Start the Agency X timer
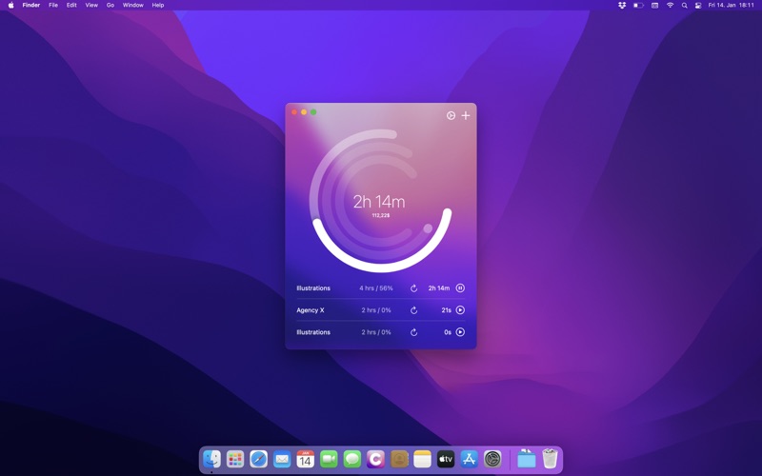Viewport: 762px width, 476px height. (x=460, y=310)
